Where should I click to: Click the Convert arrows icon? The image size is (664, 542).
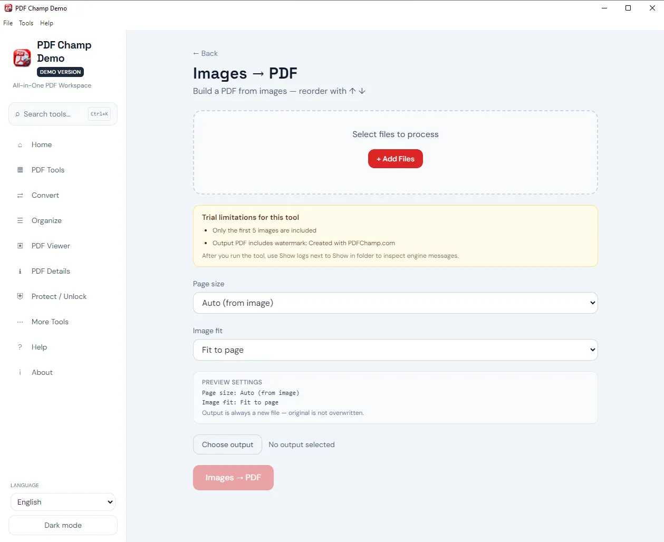pos(20,196)
